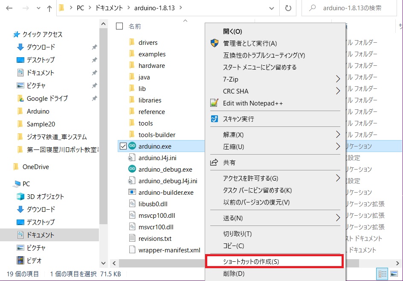The height and width of the screenshot is (281, 403).
Task: Click the libraries folder icon
Action: pyautogui.click(x=132, y=100)
